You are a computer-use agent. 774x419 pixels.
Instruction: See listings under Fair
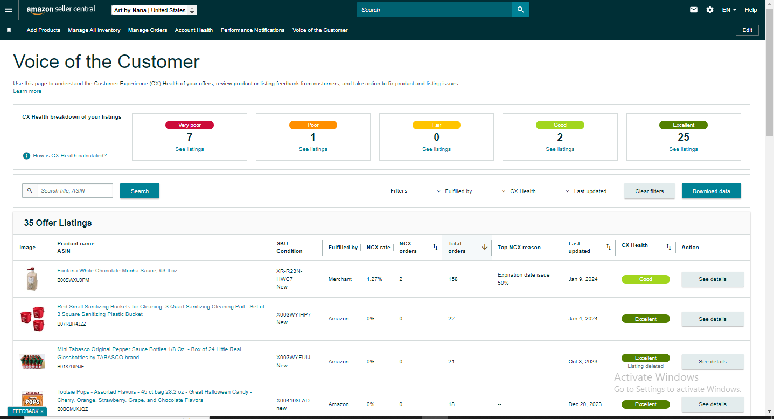(x=436, y=149)
